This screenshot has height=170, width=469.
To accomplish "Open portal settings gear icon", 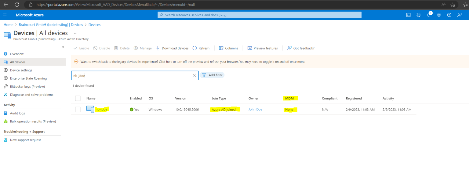I will tap(439, 15).
